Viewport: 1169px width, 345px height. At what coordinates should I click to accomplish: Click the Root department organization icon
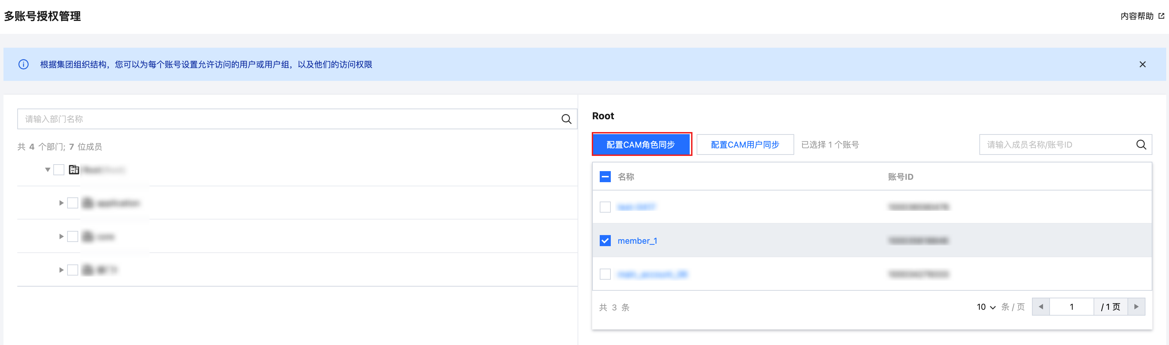pyautogui.click(x=74, y=170)
